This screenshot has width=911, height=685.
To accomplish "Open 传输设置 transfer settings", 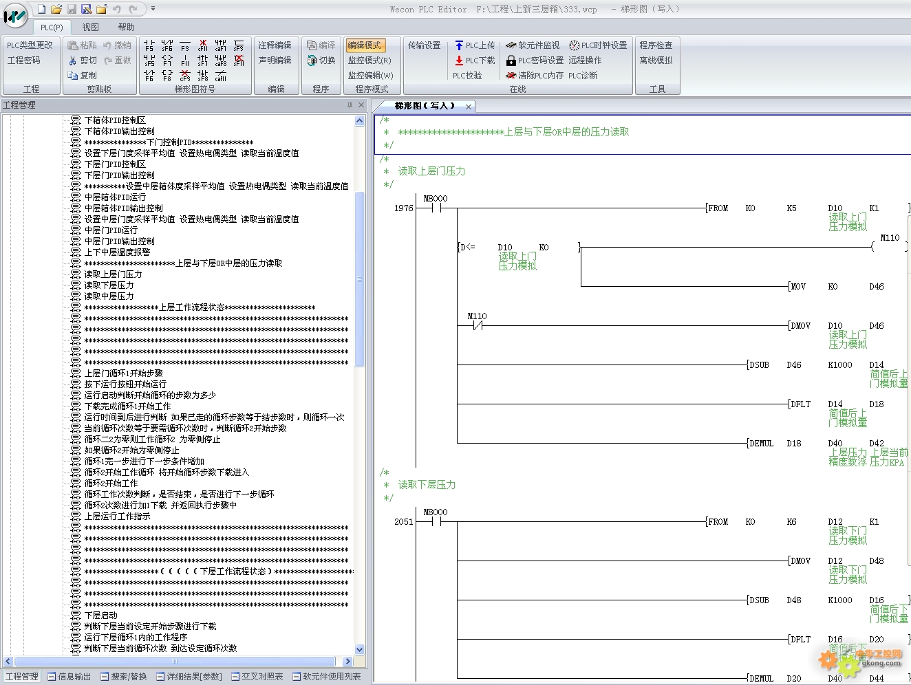I will [425, 45].
